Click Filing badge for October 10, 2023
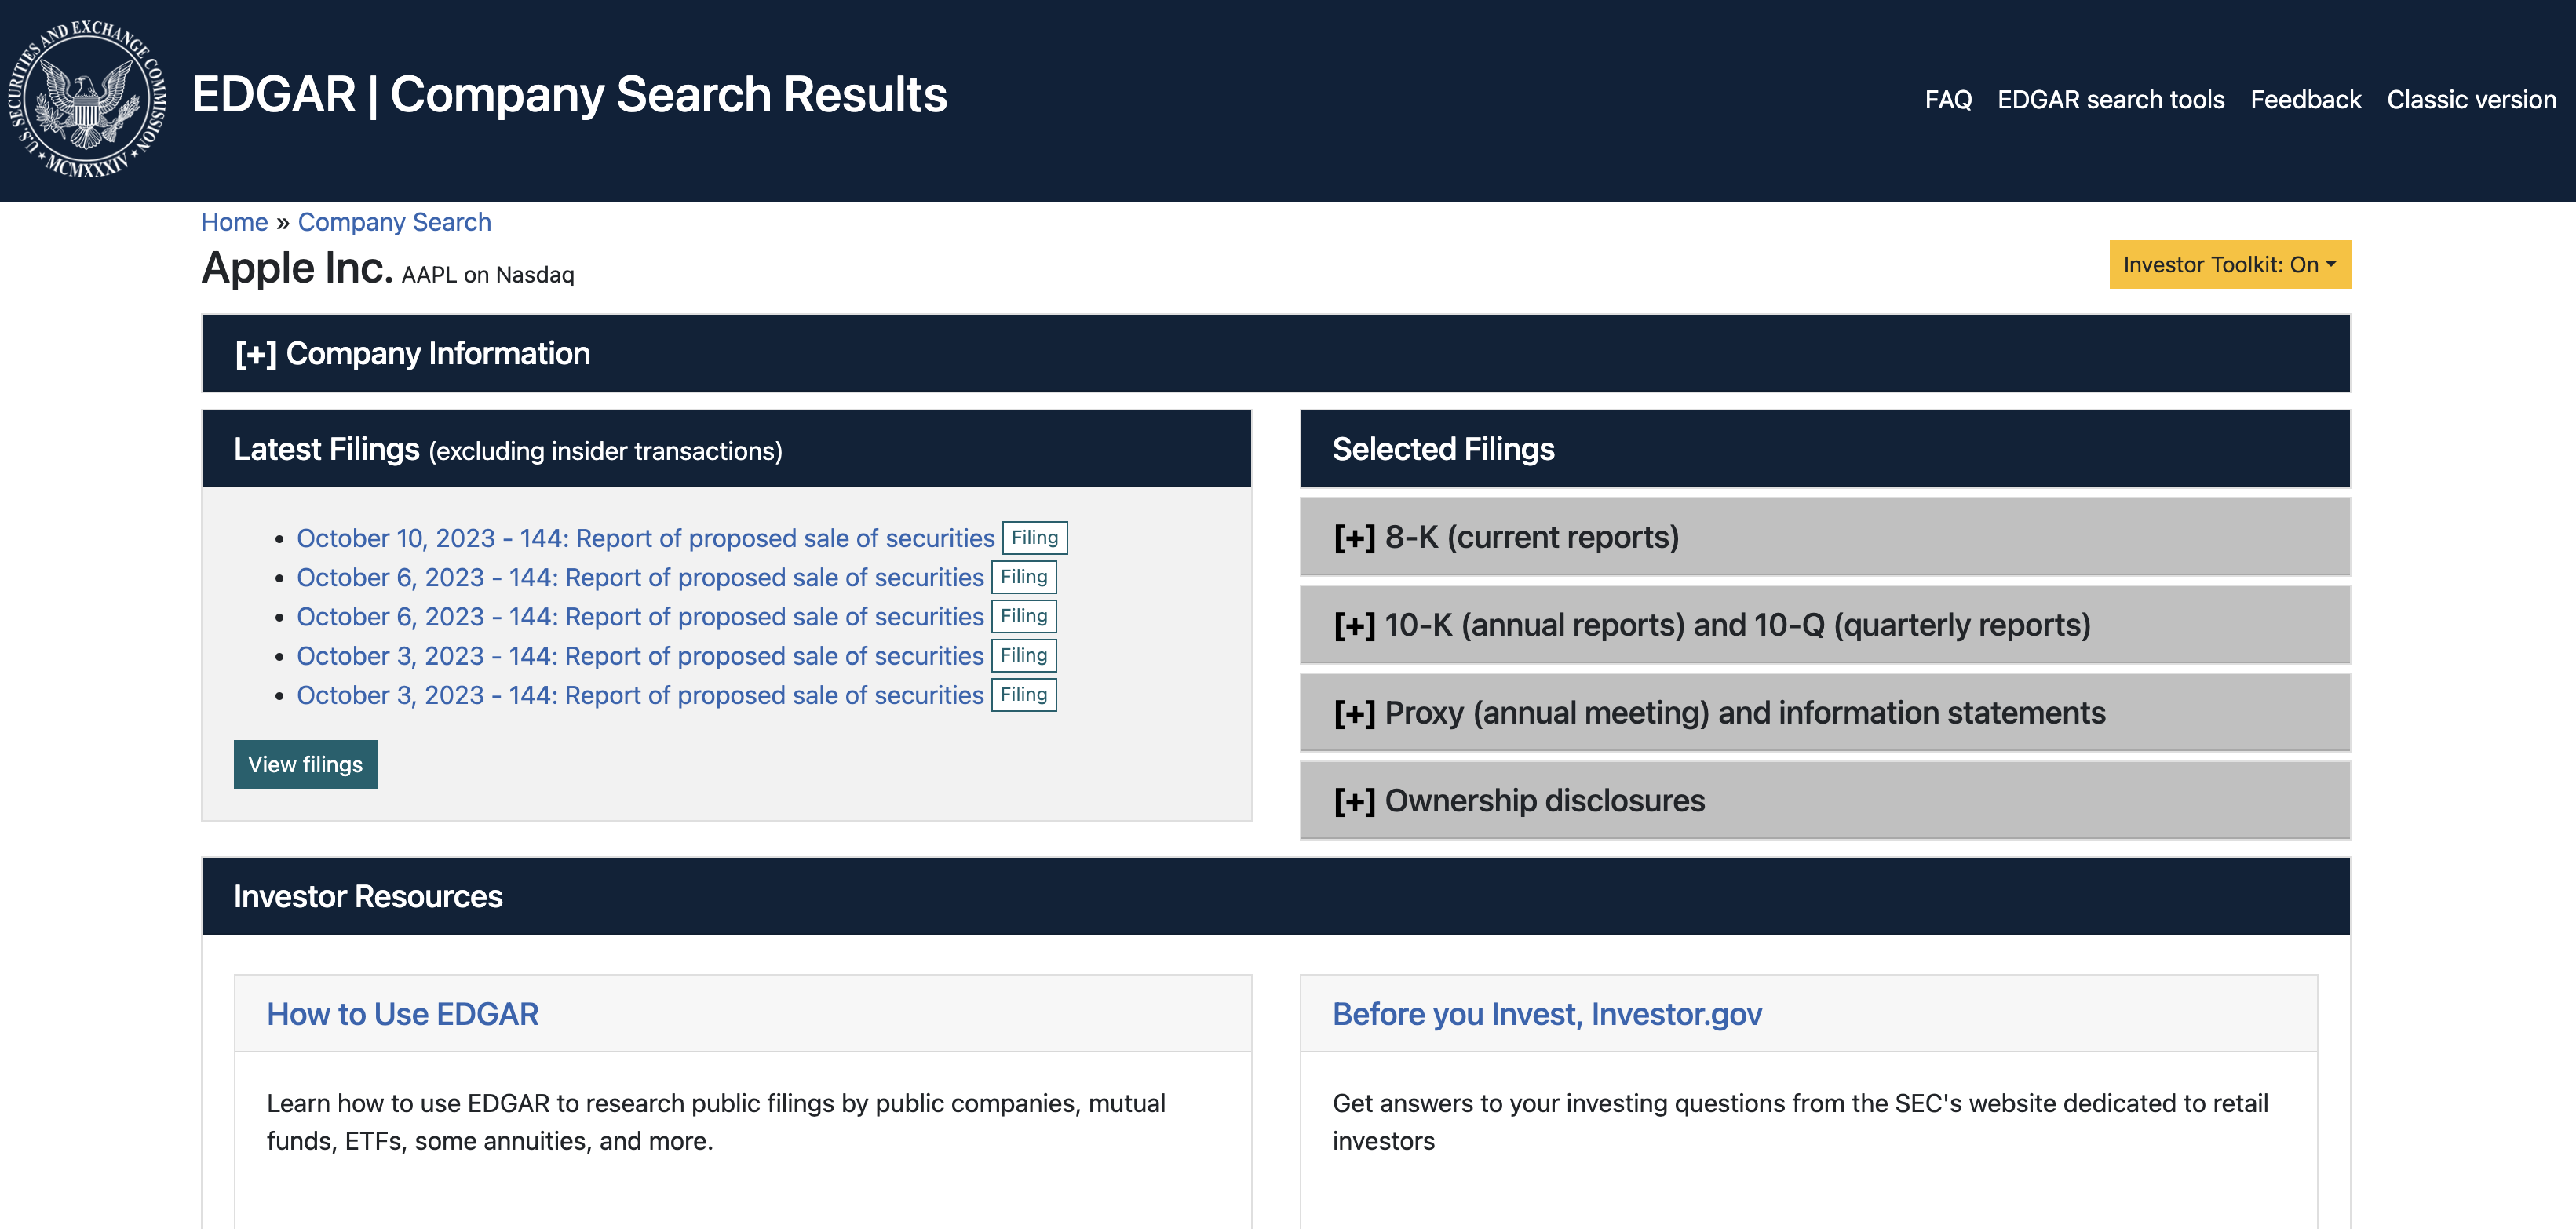This screenshot has height=1229, width=2576. [x=1034, y=538]
